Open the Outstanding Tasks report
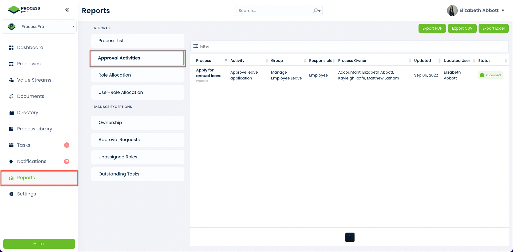Image resolution: width=513 pixels, height=252 pixels. [x=138, y=174]
